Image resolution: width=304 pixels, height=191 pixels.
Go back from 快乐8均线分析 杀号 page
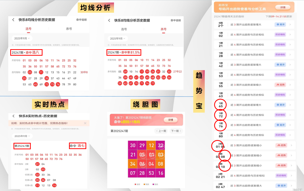click(109, 20)
